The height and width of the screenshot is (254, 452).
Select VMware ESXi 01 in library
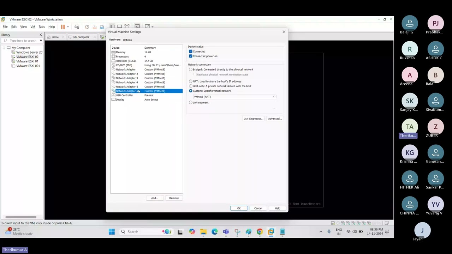25,61
